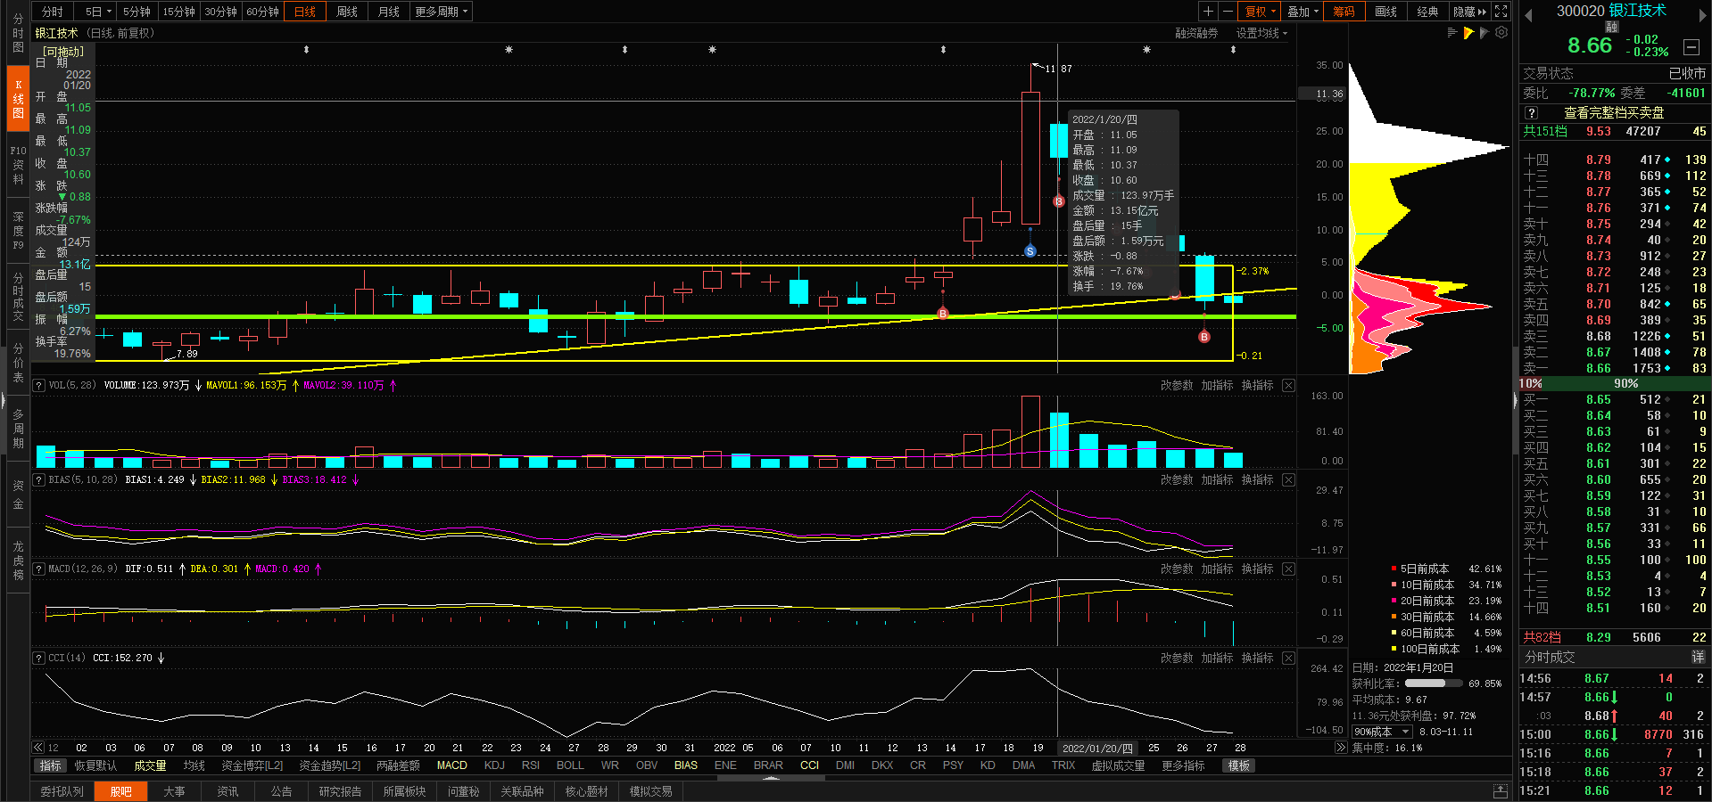
Task: Click the zoom-out minus icon in chart toolbar
Action: (1228, 12)
